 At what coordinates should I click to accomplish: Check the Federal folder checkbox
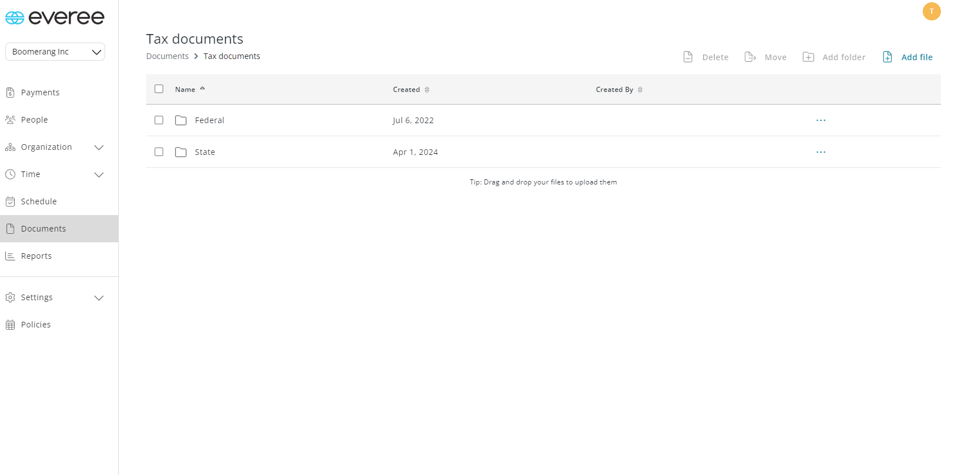pos(159,120)
